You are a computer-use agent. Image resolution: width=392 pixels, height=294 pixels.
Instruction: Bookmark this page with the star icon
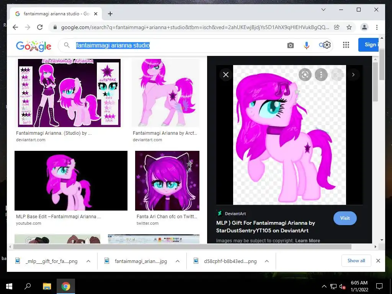[x=349, y=27]
